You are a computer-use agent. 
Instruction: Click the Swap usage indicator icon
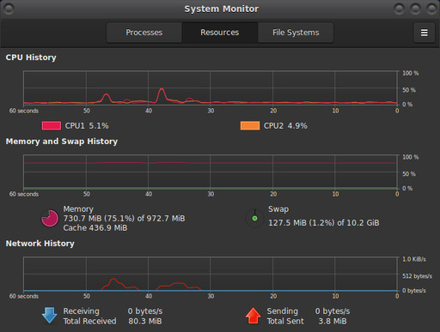coord(254,219)
